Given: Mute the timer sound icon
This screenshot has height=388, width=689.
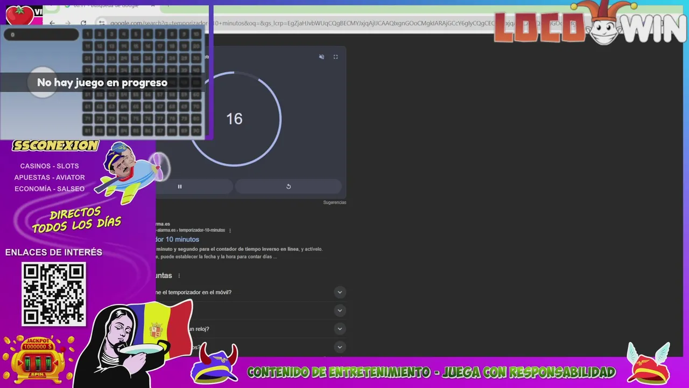Looking at the screenshot, I should coord(321,57).
